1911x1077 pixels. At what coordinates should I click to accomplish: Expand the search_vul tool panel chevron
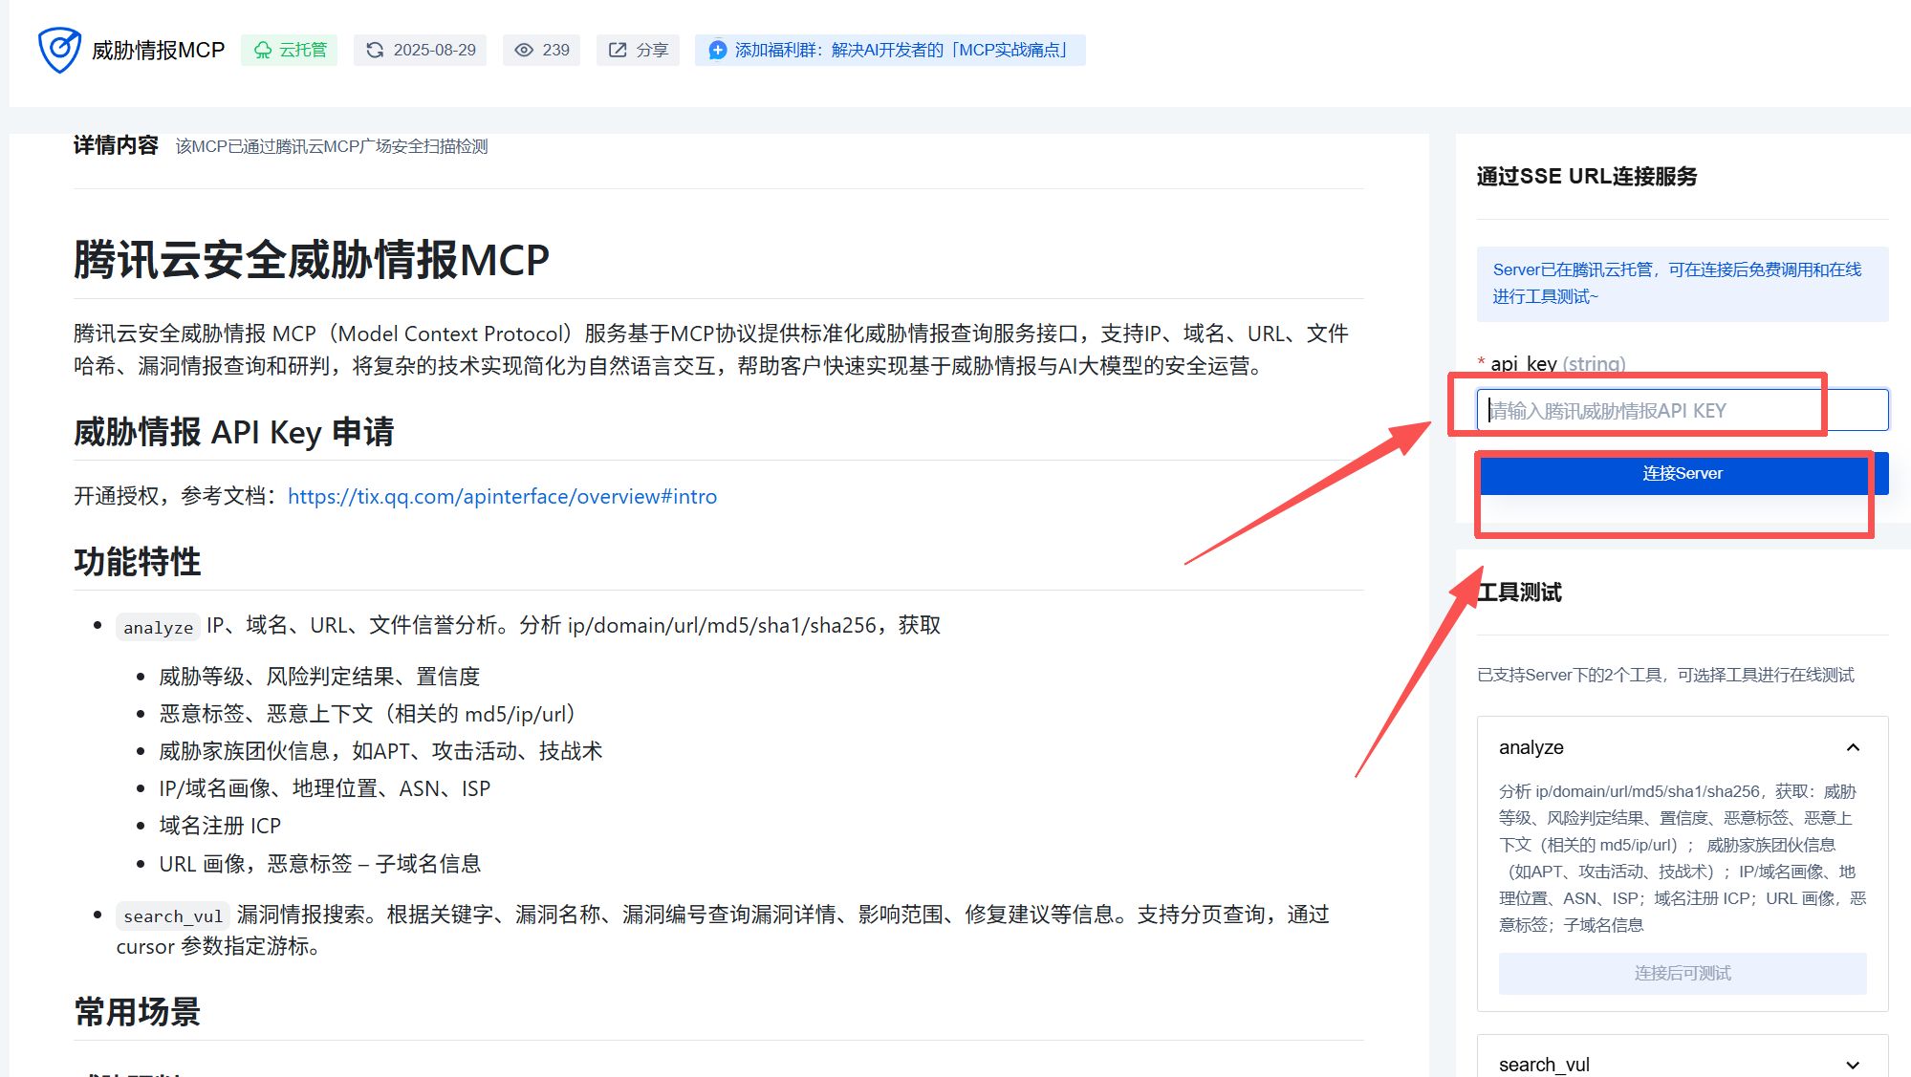(1853, 1065)
